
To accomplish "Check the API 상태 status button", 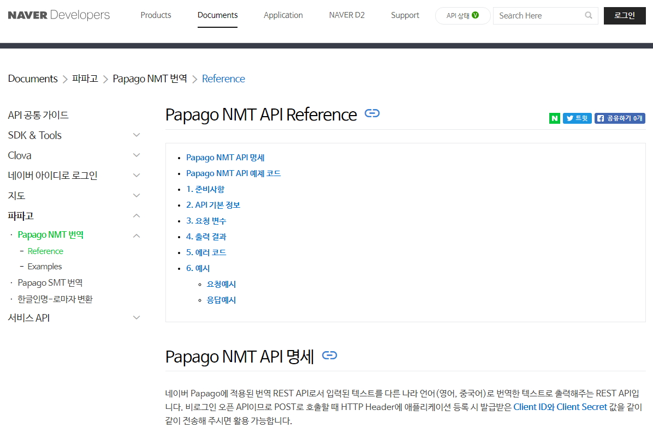I will (x=462, y=16).
